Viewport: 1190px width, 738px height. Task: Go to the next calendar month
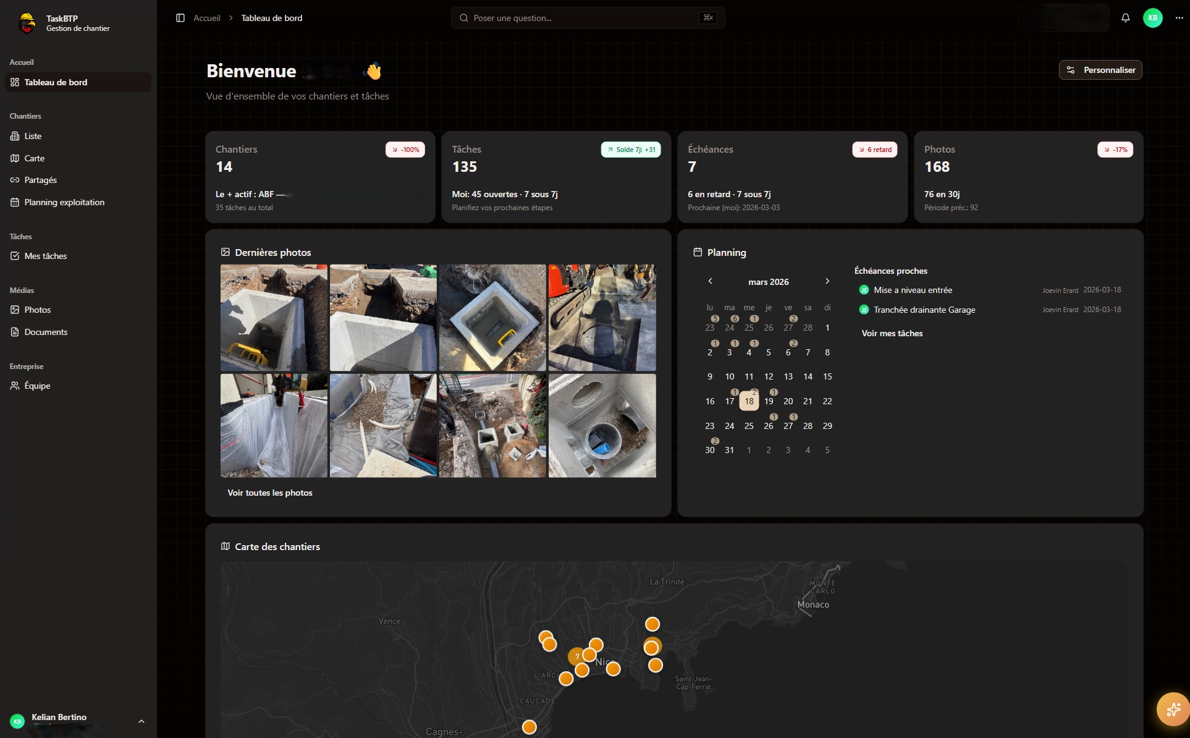click(827, 281)
